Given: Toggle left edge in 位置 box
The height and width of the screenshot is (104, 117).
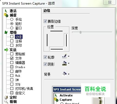Looking at the screenshot, I should click(47, 40).
